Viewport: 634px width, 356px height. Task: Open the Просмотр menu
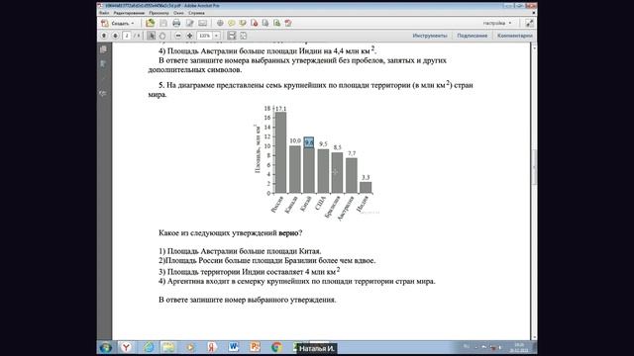coord(158,13)
